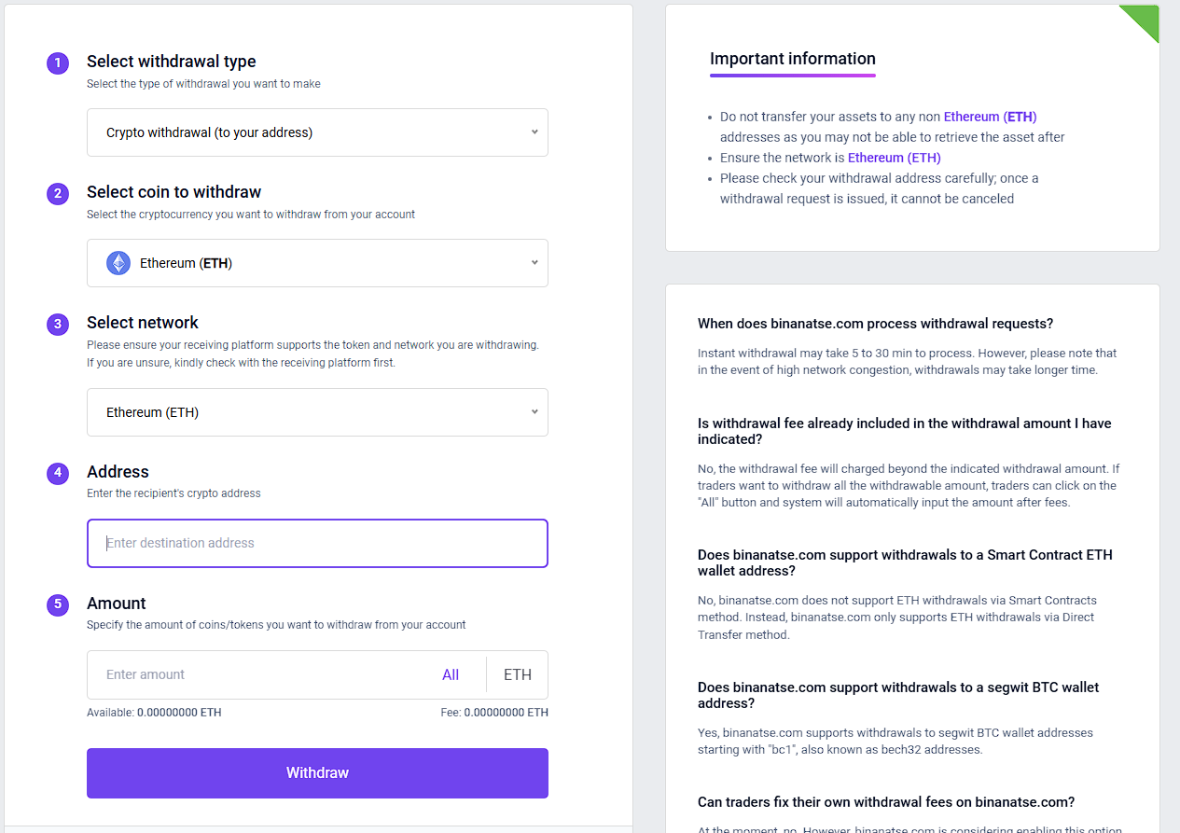Click the step 5 number badge

click(58, 604)
